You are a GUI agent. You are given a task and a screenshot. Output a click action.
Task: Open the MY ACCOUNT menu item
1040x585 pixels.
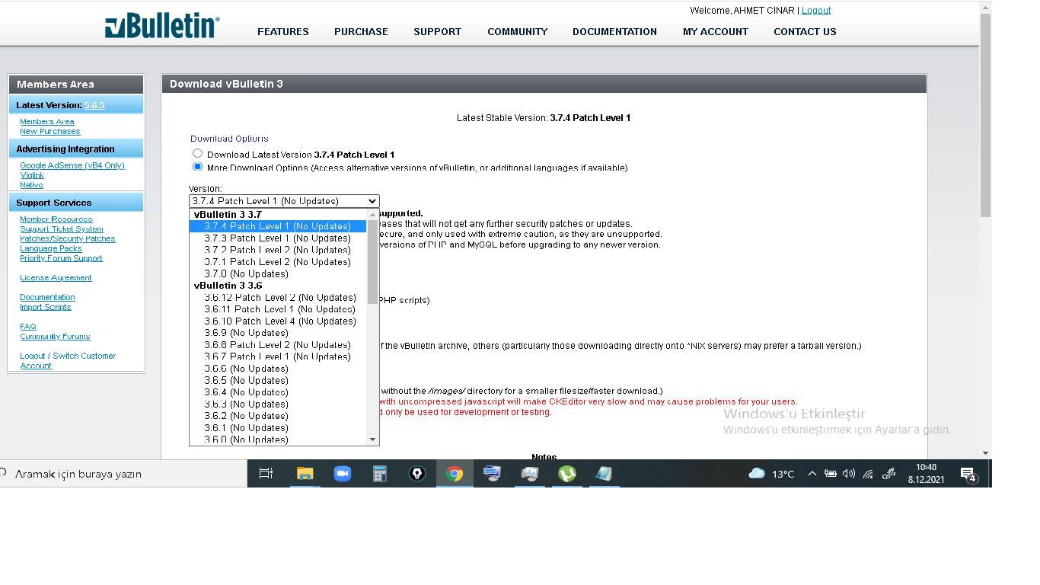point(715,32)
